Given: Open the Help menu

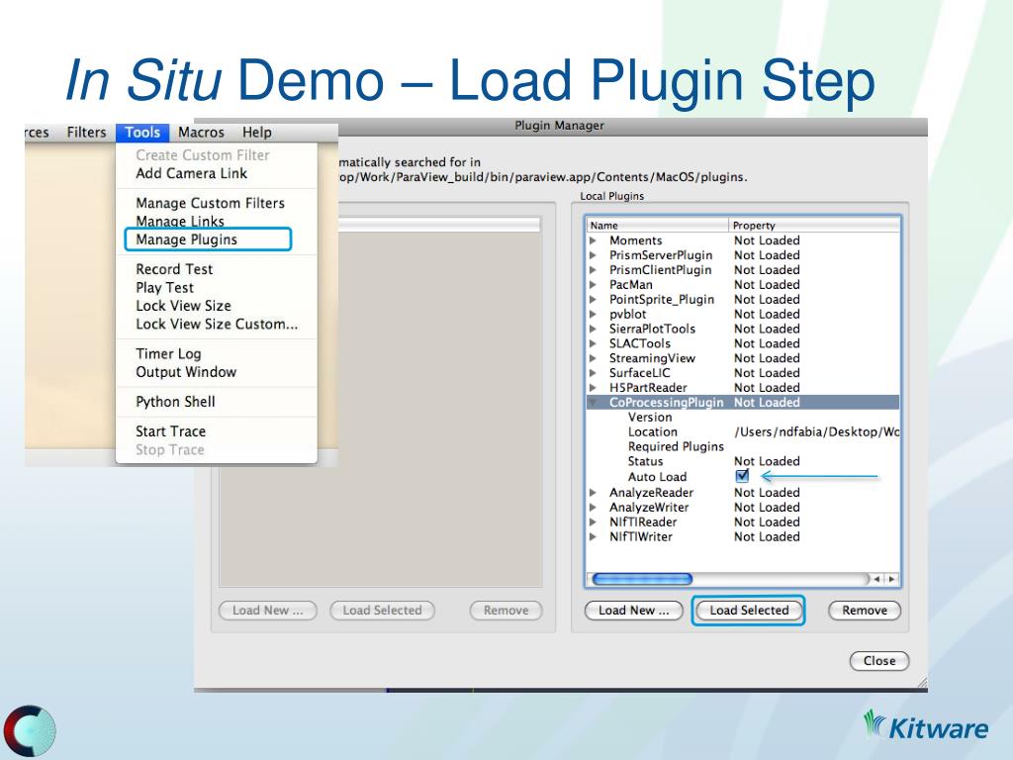Looking at the screenshot, I should [x=256, y=133].
